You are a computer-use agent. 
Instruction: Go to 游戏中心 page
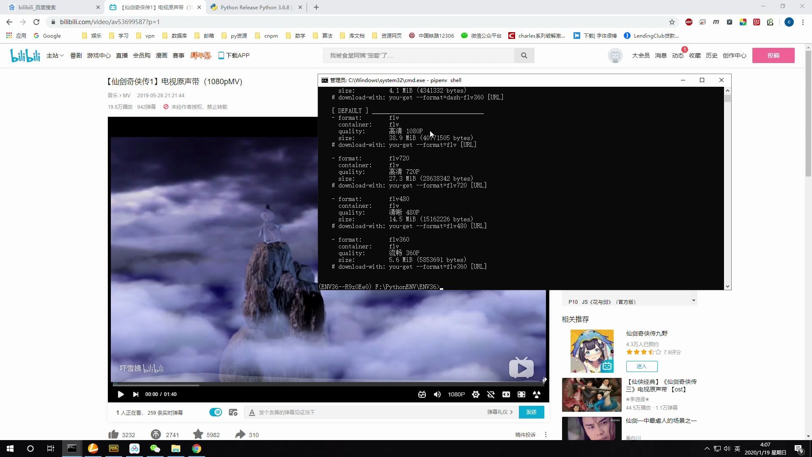click(99, 55)
